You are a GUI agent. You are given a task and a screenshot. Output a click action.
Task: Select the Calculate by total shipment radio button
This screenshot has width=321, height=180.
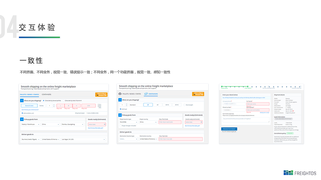coord(64,100)
